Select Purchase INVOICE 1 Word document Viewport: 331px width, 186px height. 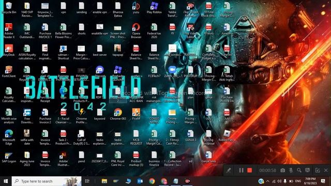[45, 31]
